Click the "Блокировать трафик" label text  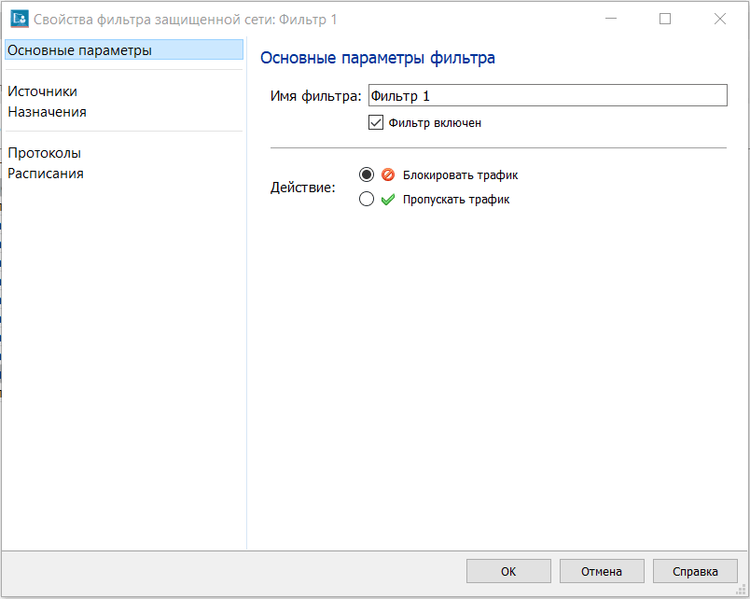460,174
